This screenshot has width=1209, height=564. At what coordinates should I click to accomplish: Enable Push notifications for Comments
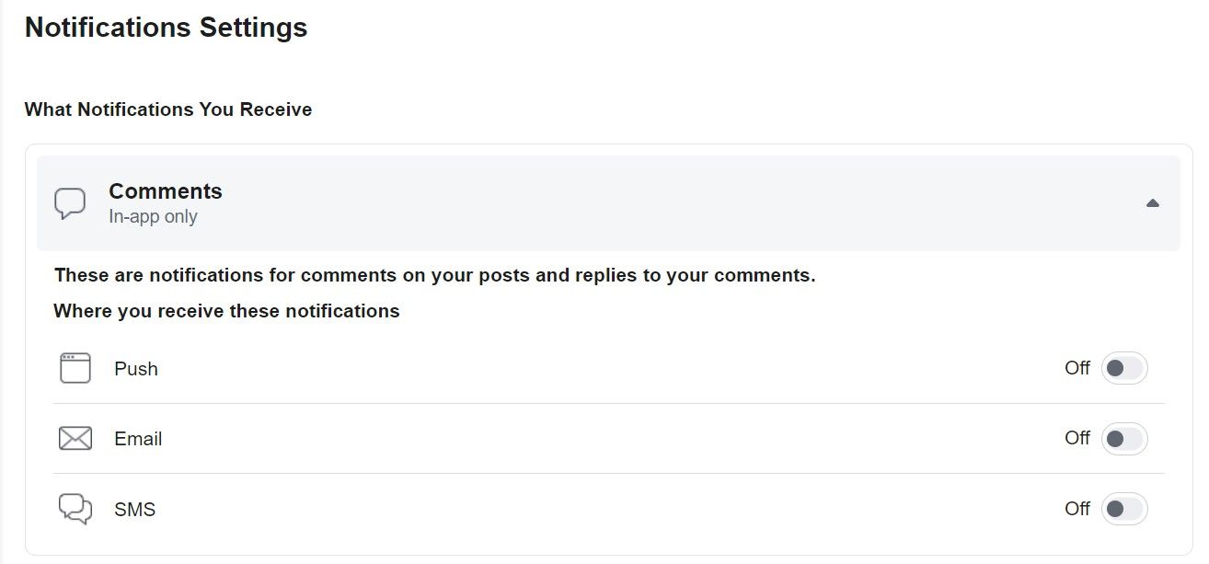click(1124, 367)
